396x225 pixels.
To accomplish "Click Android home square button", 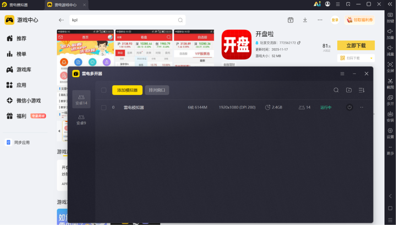I will (390, 208).
